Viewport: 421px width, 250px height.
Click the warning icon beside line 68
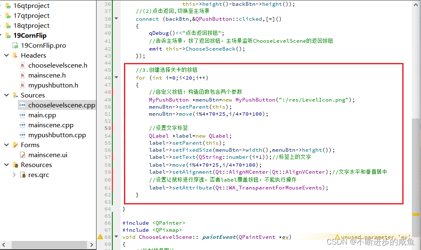(x=100, y=237)
